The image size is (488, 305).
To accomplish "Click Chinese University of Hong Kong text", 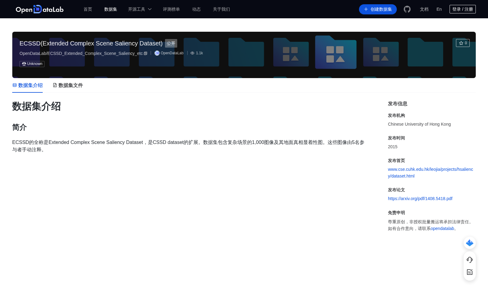I will [x=419, y=124].
